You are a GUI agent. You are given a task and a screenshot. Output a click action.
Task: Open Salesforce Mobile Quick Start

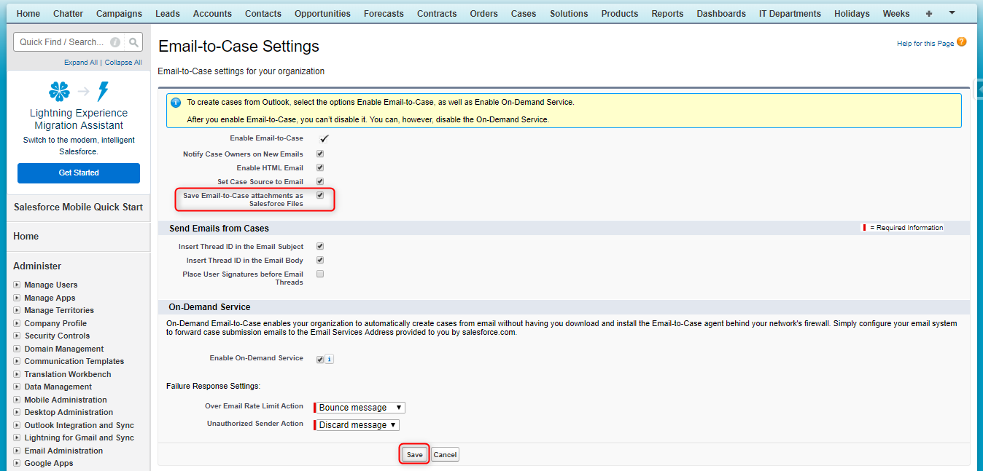coord(78,207)
